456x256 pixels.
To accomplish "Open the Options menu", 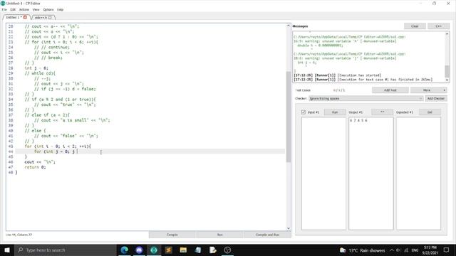I will 48,9.
